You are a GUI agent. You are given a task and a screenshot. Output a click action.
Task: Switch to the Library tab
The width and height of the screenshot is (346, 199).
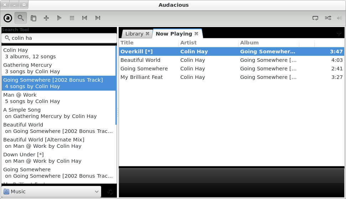pyautogui.click(x=134, y=34)
